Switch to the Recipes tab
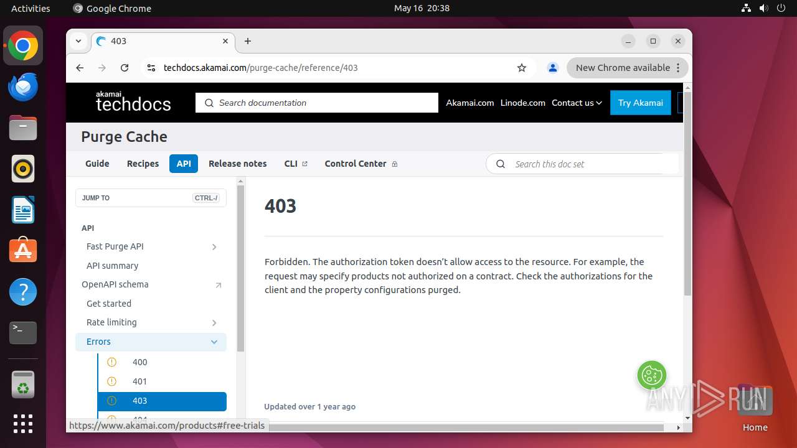The width and height of the screenshot is (797, 448). [143, 164]
